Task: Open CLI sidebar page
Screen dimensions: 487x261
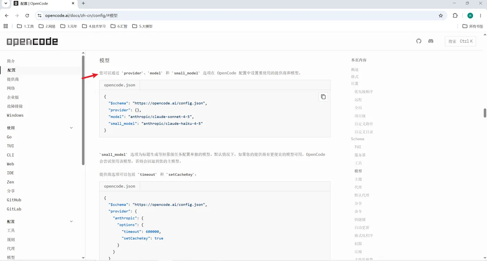Action: (x=10, y=155)
